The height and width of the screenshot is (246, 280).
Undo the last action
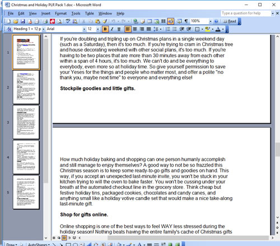tap(113, 21)
